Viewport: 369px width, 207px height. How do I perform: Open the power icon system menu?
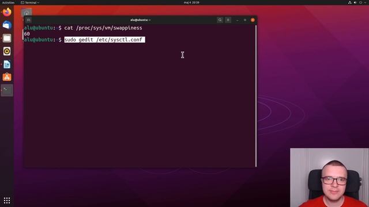point(360,2)
